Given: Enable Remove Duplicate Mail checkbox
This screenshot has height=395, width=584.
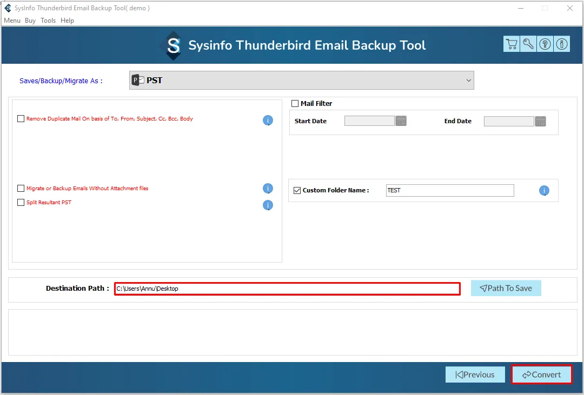Looking at the screenshot, I should pos(21,119).
